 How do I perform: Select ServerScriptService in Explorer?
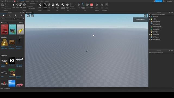click(x=157, y=28)
